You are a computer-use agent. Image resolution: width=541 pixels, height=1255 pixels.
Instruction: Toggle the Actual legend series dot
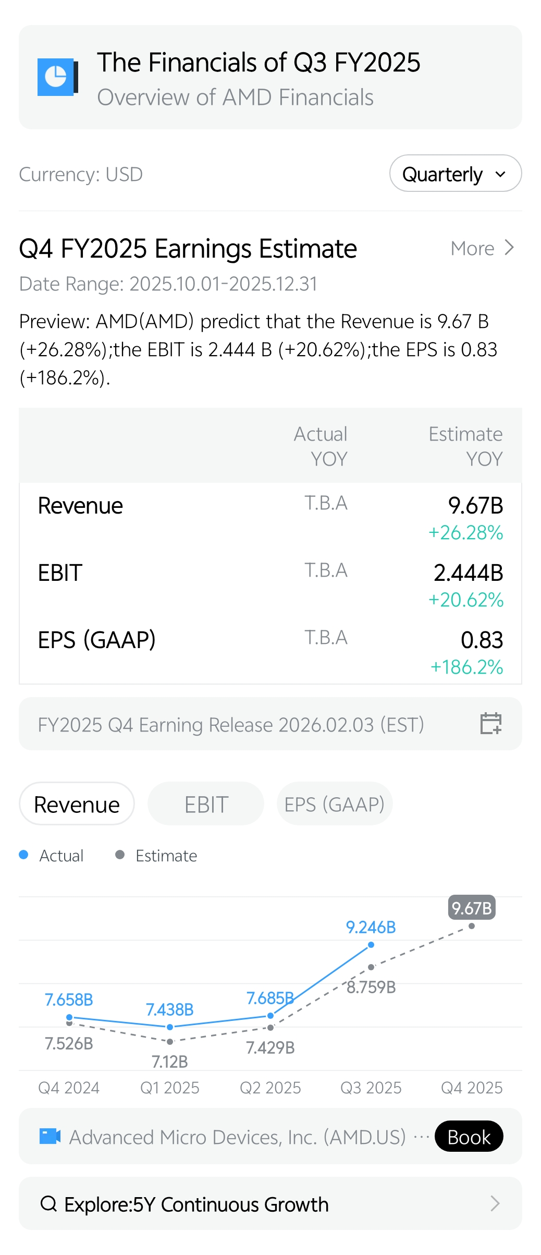pos(23,855)
